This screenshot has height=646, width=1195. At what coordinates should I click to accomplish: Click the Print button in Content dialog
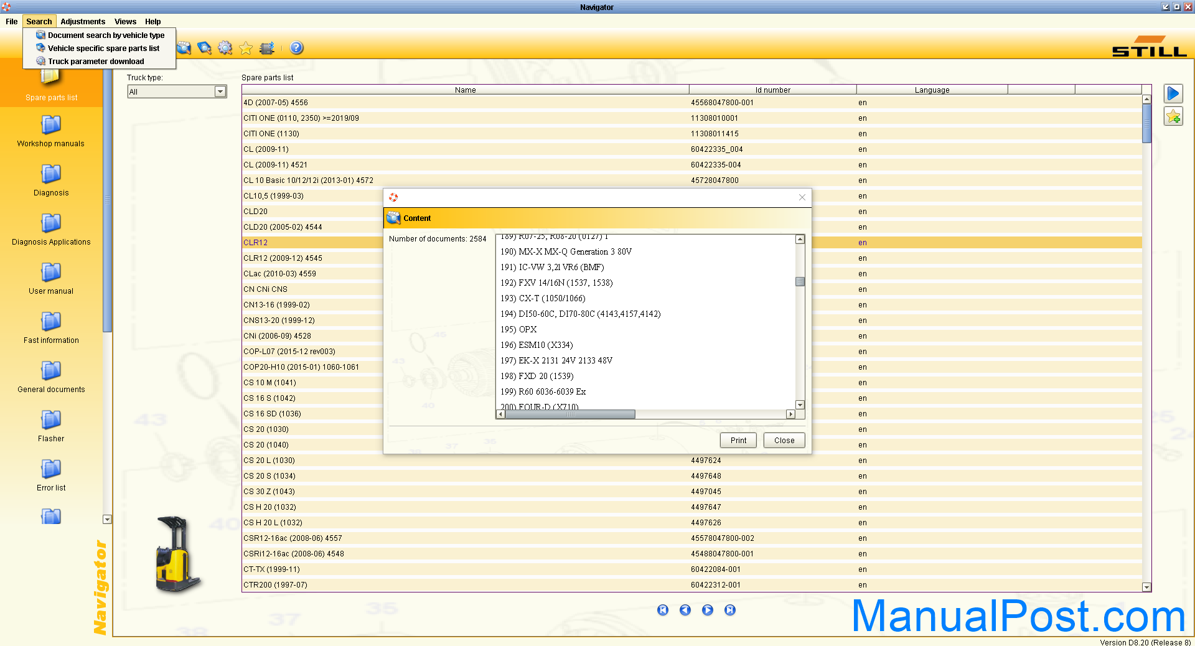point(738,440)
